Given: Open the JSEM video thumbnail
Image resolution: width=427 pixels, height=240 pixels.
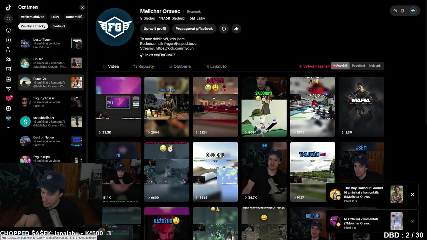Looking at the screenshot, I should pos(361,162).
